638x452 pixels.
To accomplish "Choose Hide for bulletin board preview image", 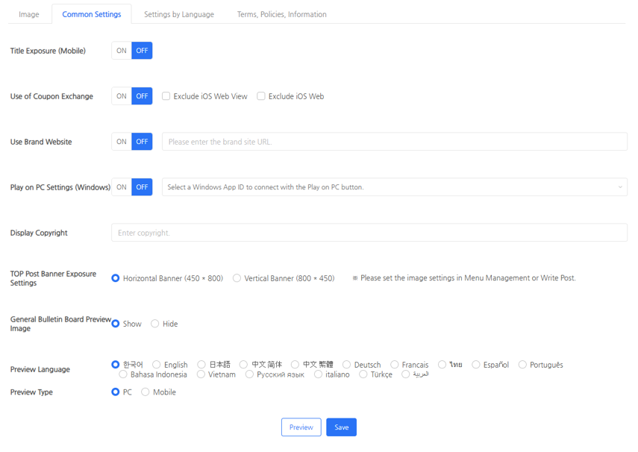I will pos(155,324).
